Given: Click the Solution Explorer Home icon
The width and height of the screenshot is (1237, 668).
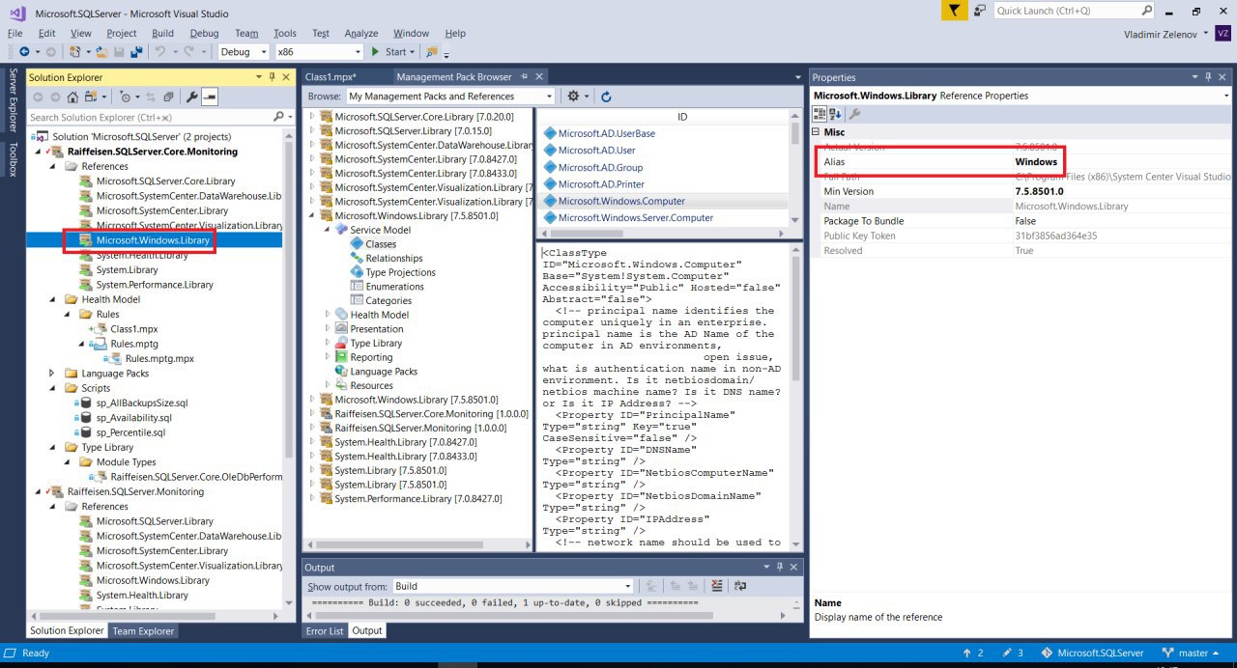Looking at the screenshot, I should pos(73,97).
